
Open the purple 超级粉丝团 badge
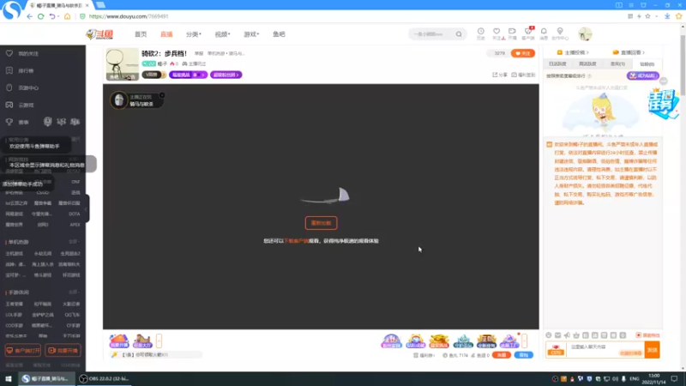(x=226, y=75)
